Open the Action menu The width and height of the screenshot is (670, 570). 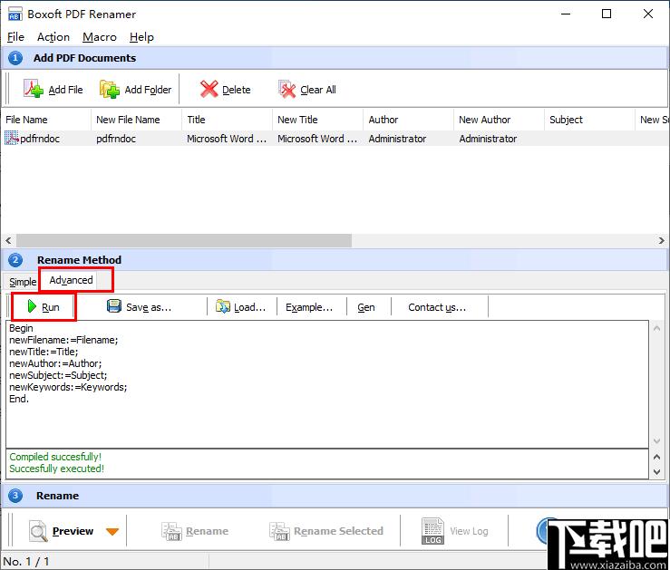click(53, 37)
